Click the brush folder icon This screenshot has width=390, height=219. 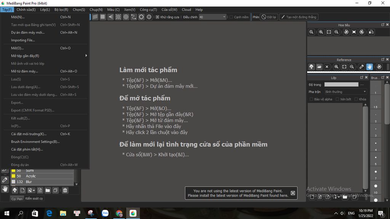[x=48, y=190]
